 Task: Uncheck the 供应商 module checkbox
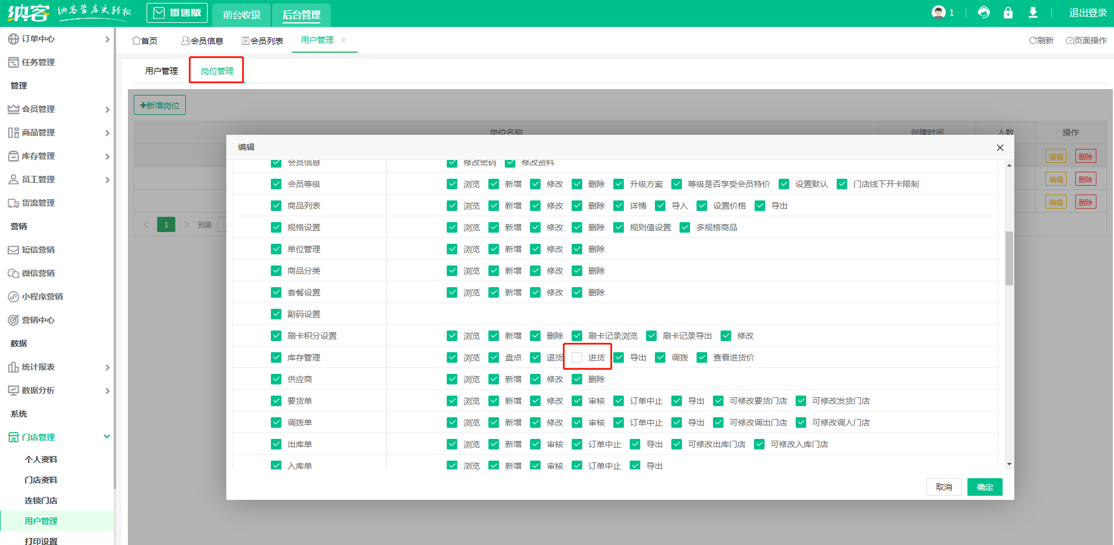pyautogui.click(x=276, y=379)
